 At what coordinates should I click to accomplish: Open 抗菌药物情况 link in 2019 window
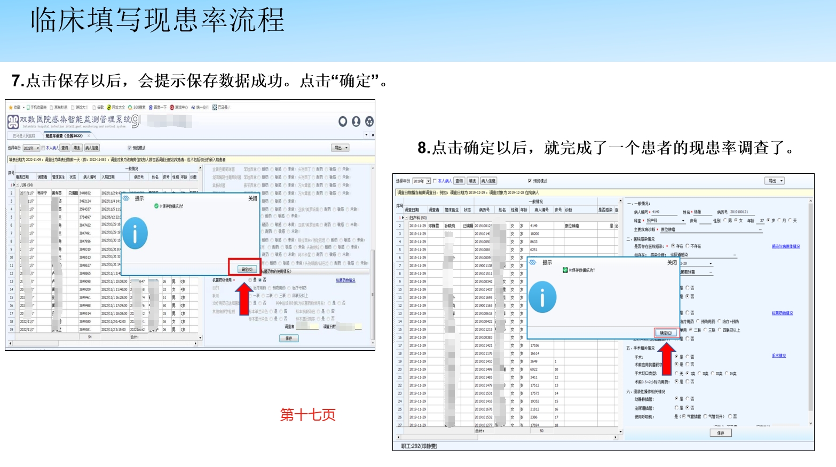point(782,313)
